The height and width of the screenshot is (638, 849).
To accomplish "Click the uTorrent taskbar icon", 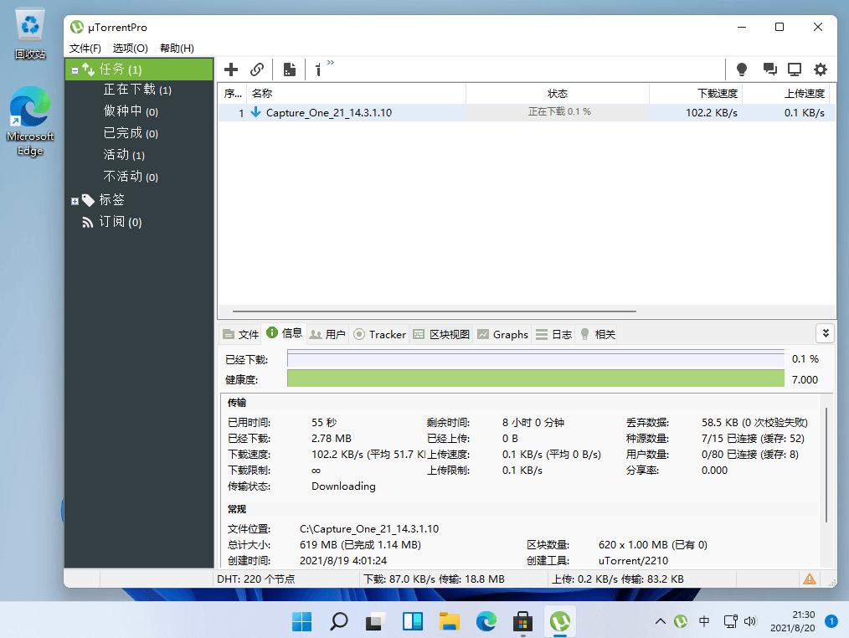I will (x=560, y=621).
